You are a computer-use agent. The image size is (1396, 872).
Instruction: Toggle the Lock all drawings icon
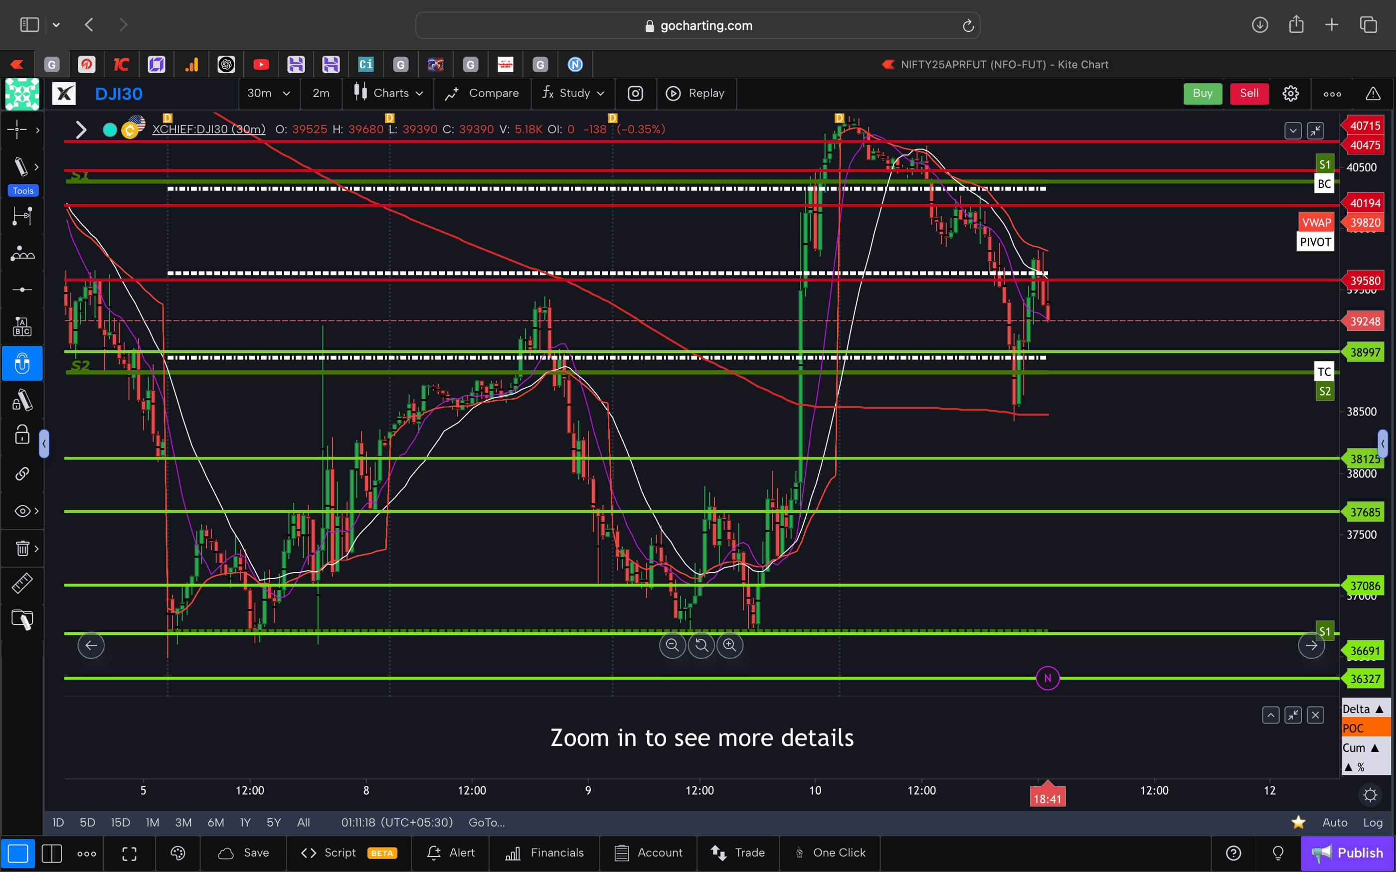click(x=21, y=435)
